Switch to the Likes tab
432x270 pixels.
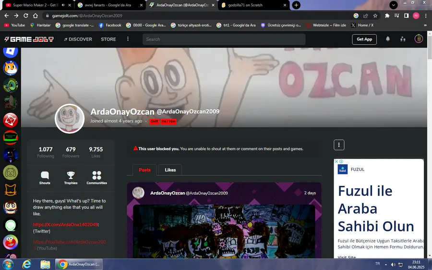pyautogui.click(x=170, y=170)
